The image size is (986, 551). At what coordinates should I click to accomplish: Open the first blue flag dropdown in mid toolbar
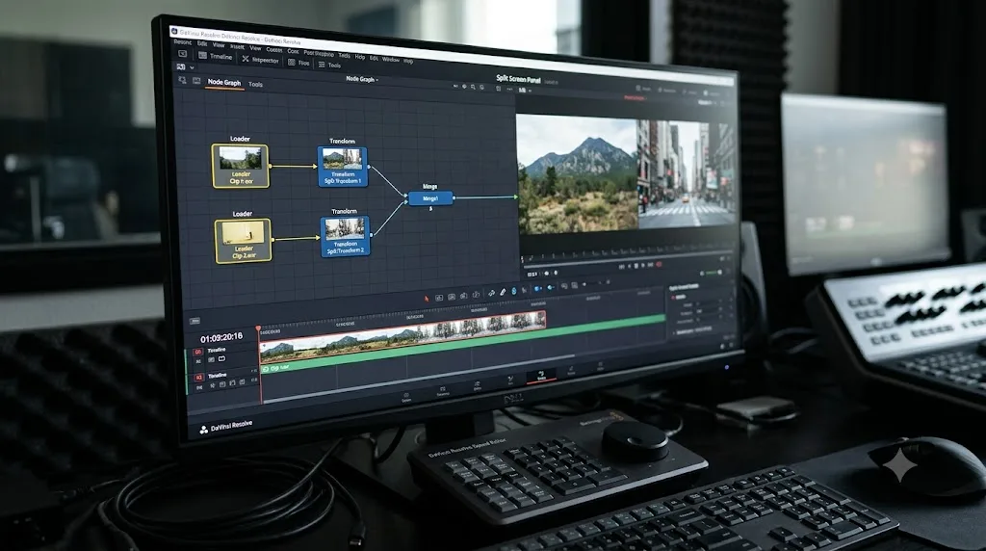click(537, 288)
